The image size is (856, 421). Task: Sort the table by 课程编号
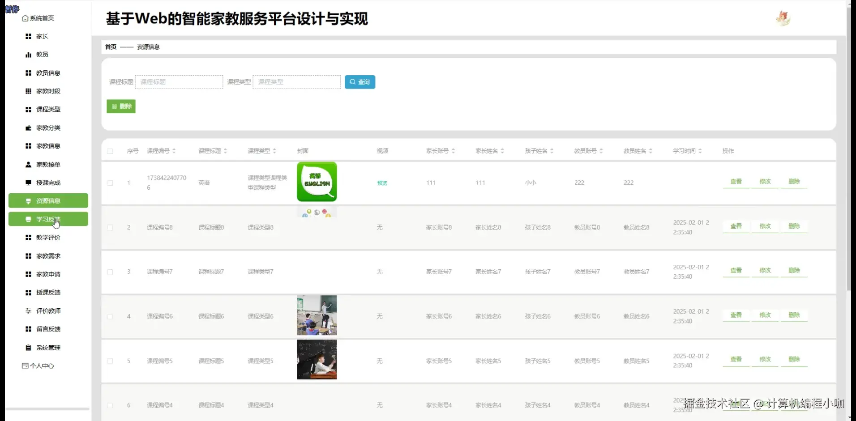tap(174, 151)
